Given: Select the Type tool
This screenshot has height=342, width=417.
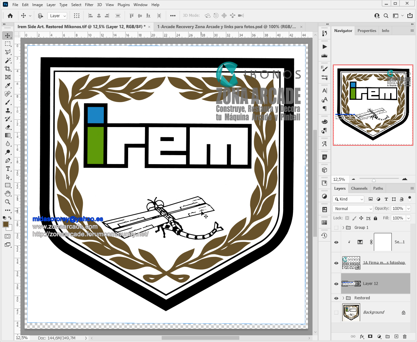Looking at the screenshot, I should tap(8, 169).
